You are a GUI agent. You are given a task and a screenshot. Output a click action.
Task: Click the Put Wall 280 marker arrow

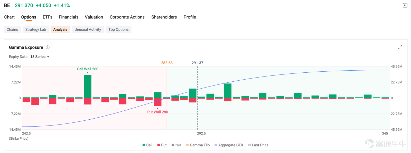pos(158,108)
